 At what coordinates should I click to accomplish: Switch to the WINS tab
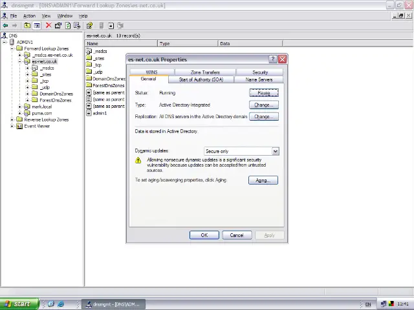click(x=152, y=72)
